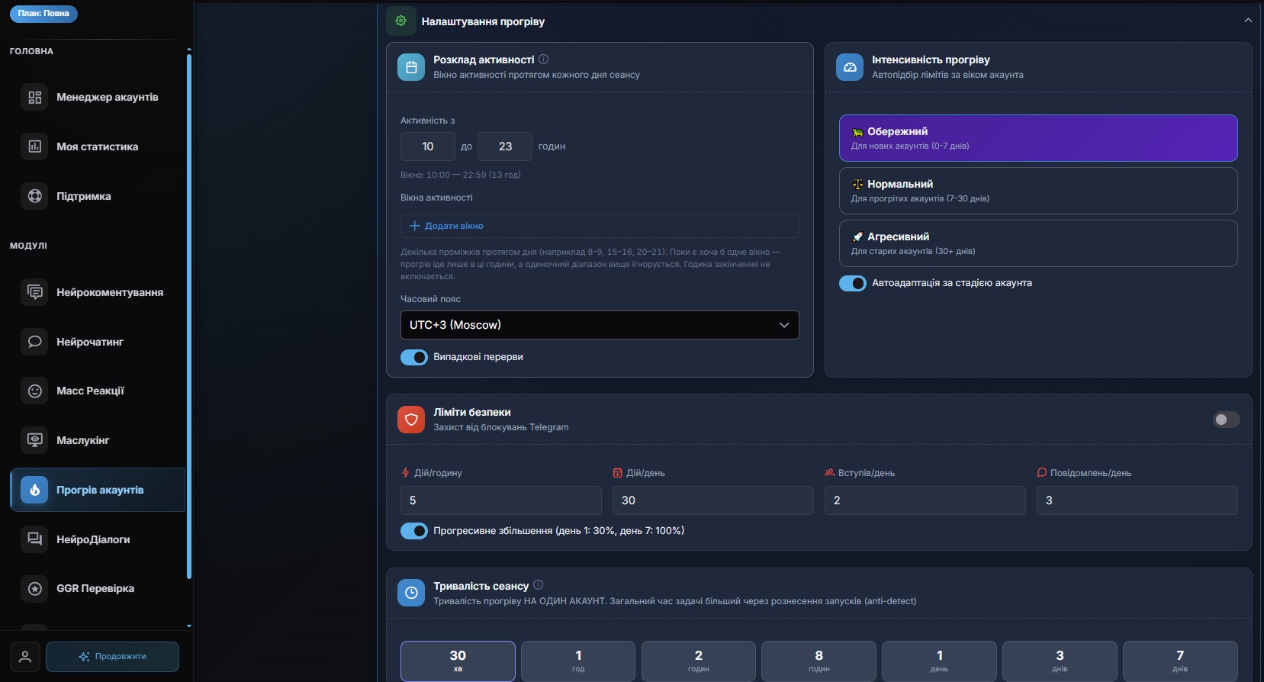1264x682 pixels.
Task: Click the Масс Реакції smiley icon
Action: [34, 391]
